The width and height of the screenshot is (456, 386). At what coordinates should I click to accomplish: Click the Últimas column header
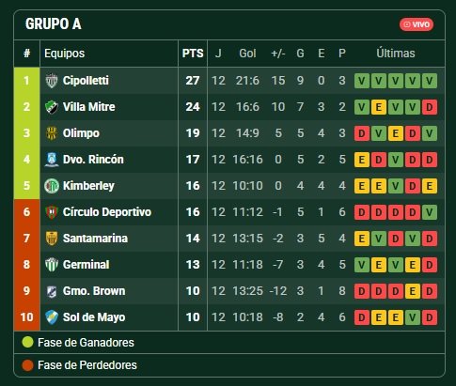396,54
